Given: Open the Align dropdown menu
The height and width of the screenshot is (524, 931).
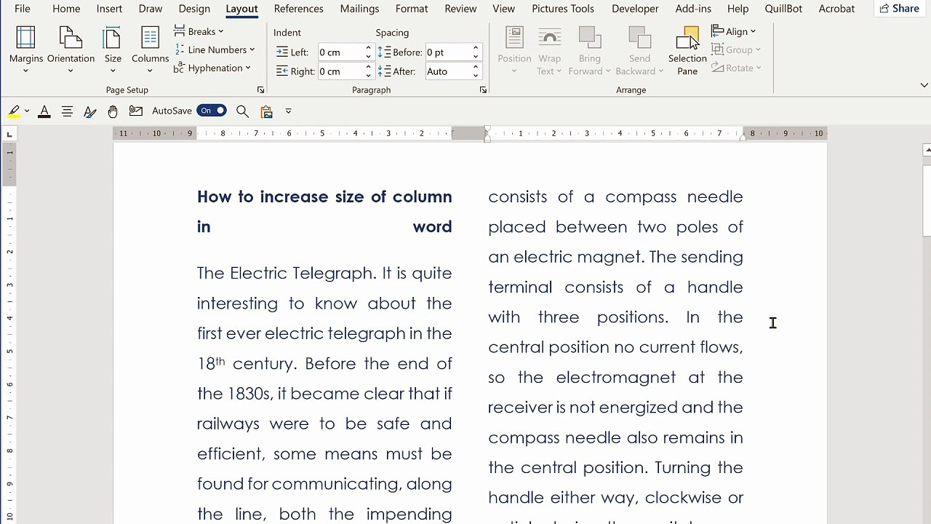Looking at the screenshot, I should 734,31.
